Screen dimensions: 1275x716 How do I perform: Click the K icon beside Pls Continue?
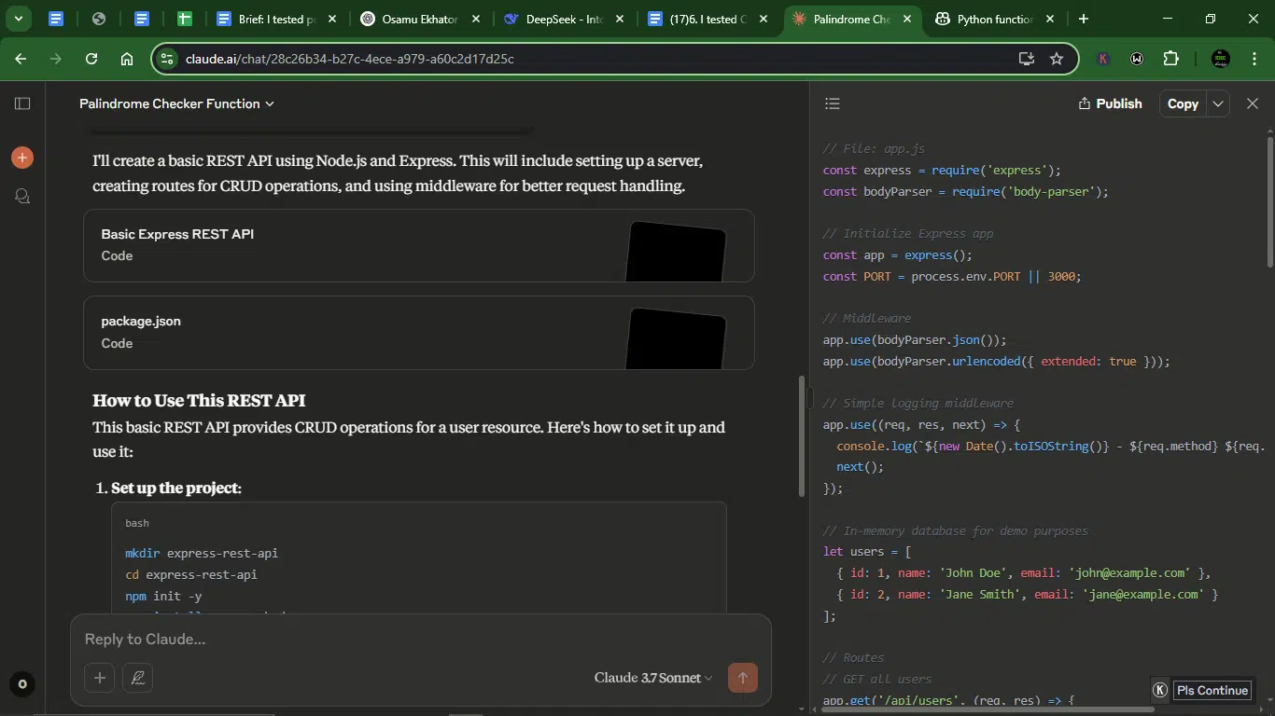click(x=1160, y=690)
